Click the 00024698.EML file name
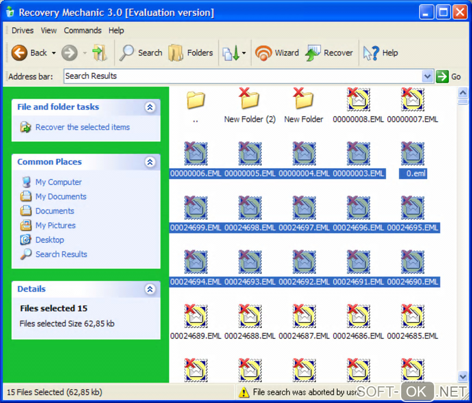Image resolution: width=472 pixels, height=403 pixels. pyautogui.click(x=250, y=228)
